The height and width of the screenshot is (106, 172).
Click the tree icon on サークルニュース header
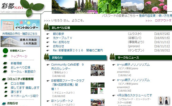(x=112, y=57)
